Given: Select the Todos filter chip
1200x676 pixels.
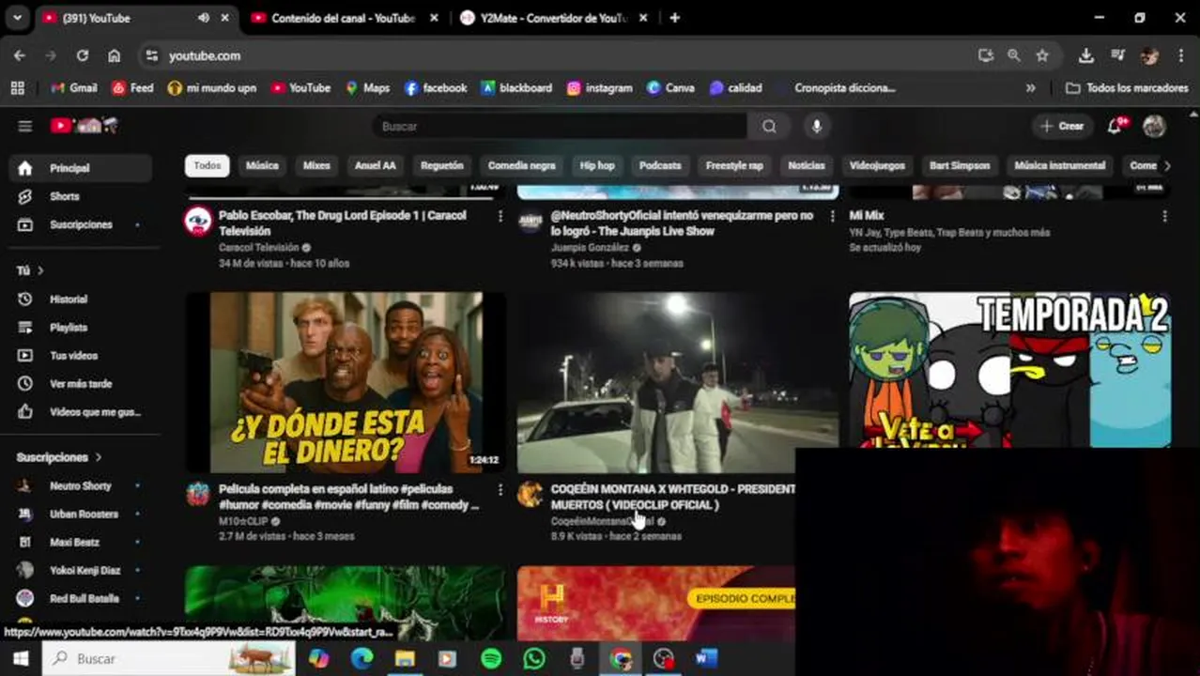Looking at the screenshot, I should coord(207,165).
